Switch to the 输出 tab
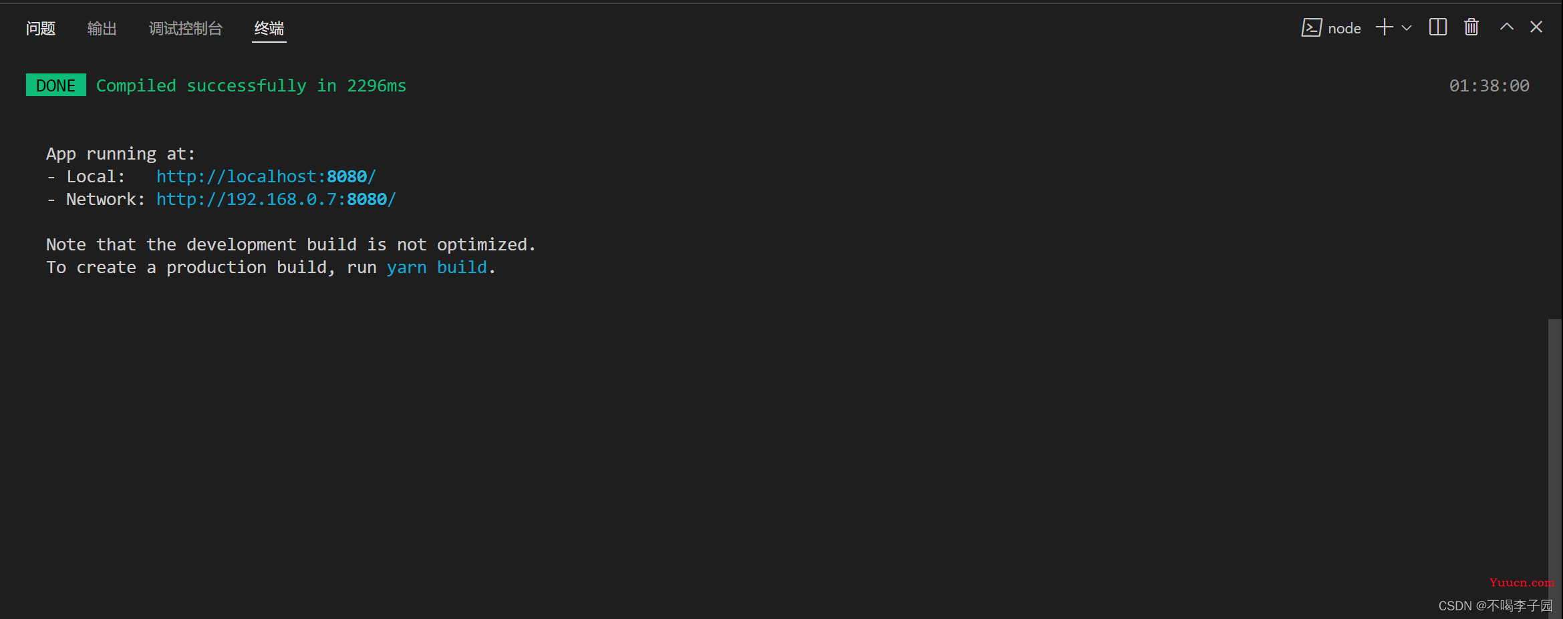The width and height of the screenshot is (1563, 619). 102,28
